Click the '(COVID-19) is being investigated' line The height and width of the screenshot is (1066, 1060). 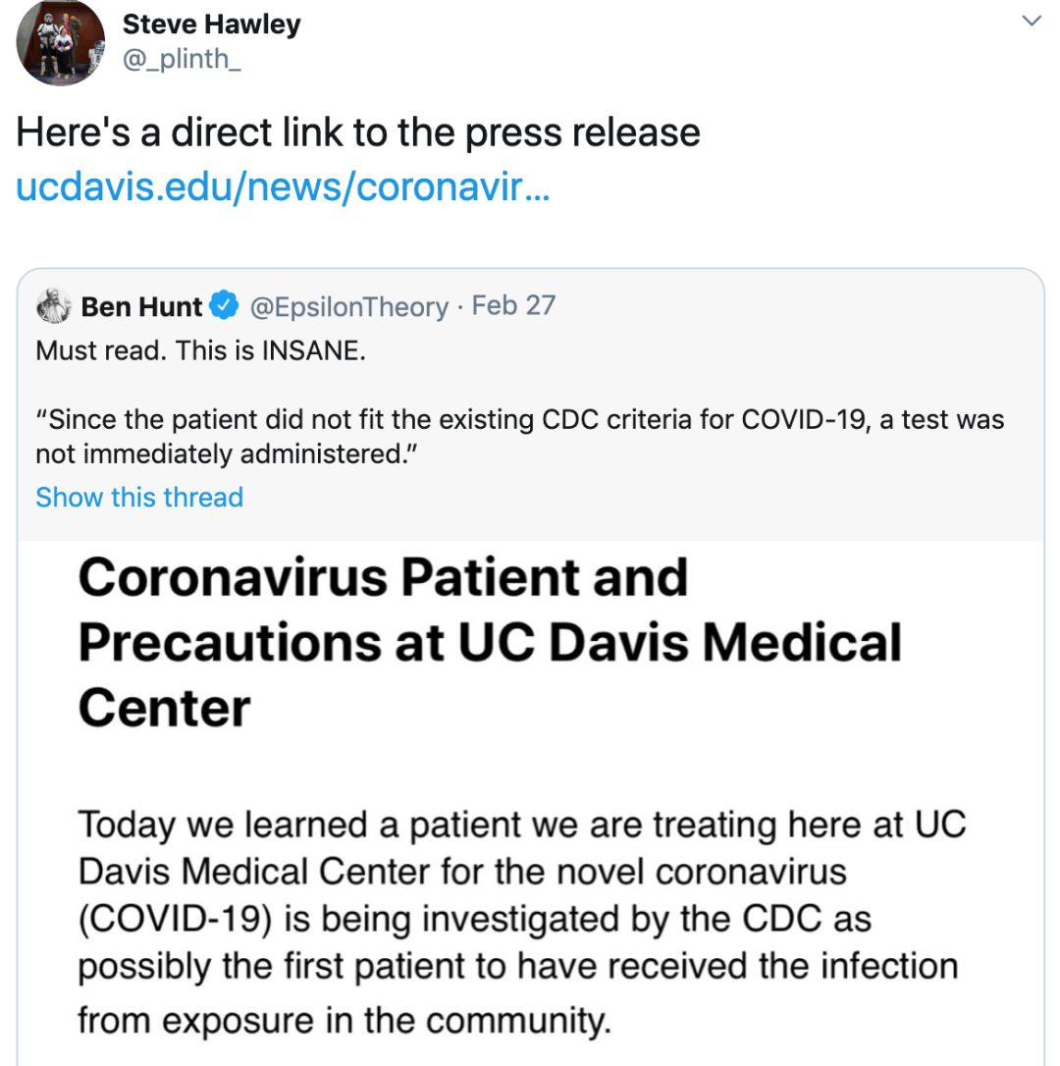tap(475, 919)
